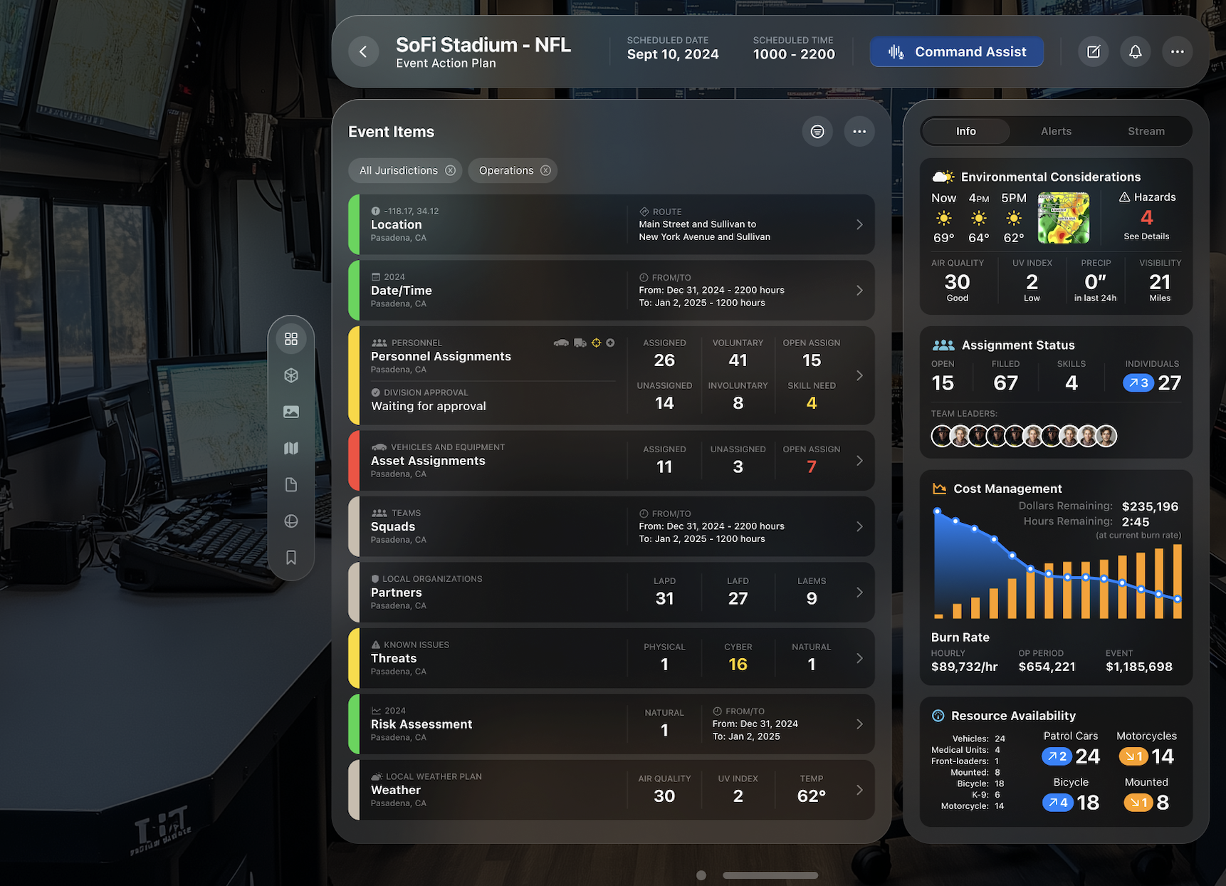This screenshot has width=1226, height=886.
Task: Open image gallery icon in sidebar
Action: 291,412
